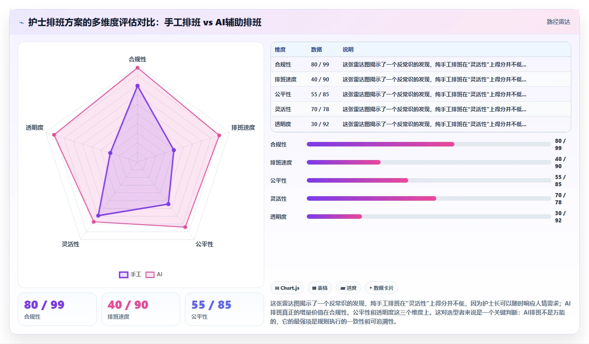The width and height of the screenshot is (589, 344).
Task: Click the 公平性 radar axis label
Action: (204, 244)
